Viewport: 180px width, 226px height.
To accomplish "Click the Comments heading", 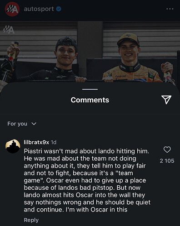I will point(90,100).
